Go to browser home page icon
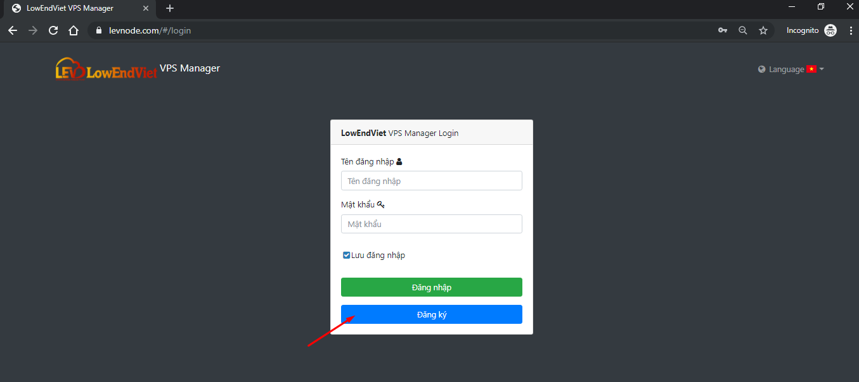 tap(74, 30)
